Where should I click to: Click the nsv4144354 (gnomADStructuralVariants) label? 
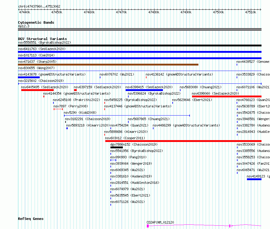pos(77,93)
